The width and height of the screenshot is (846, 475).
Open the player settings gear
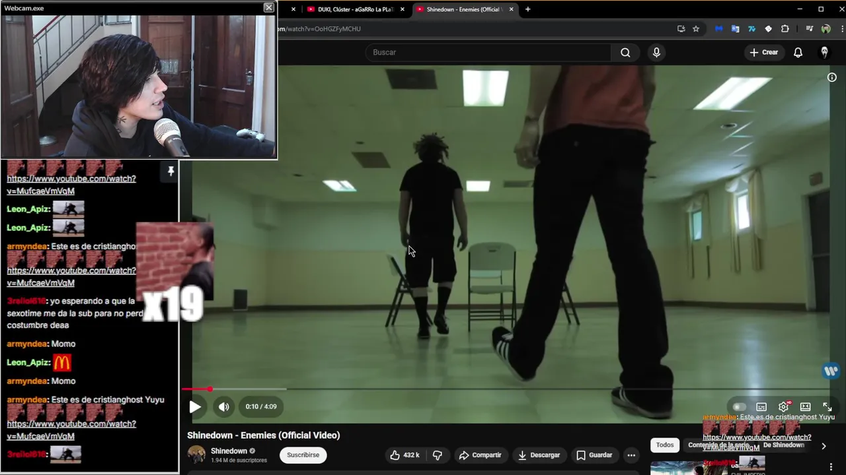tap(783, 407)
